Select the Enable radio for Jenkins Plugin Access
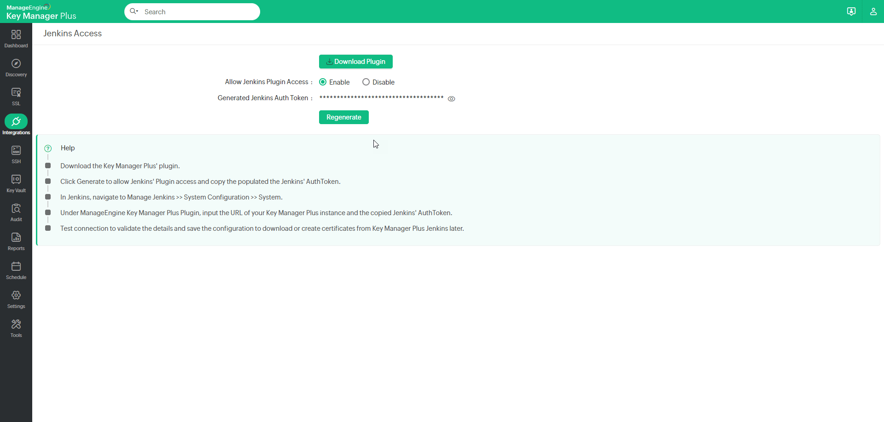Image resolution: width=884 pixels, height=422 pixels. click(x=323, y=82)
